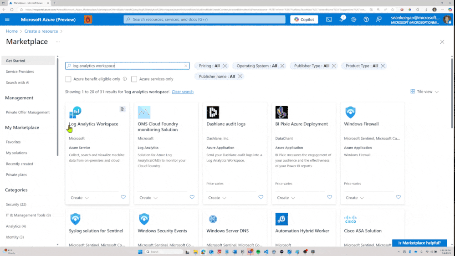Go to Home breadcrumb

(11, 31)
